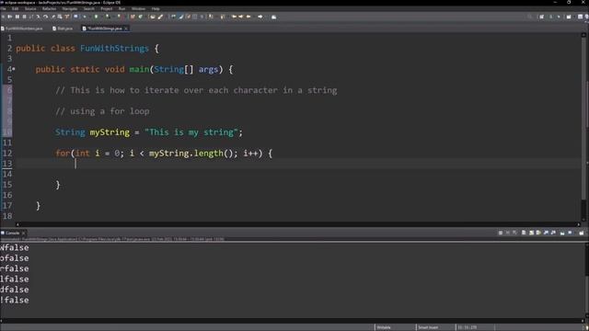Viewport: 589px width, 331px height.
Task: Select the Console view tab
Action: (12, 233)
